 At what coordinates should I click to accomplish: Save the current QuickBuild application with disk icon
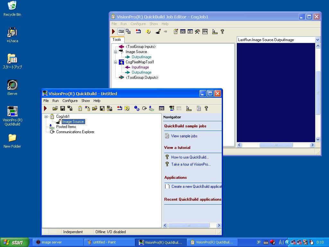(62, 108)
